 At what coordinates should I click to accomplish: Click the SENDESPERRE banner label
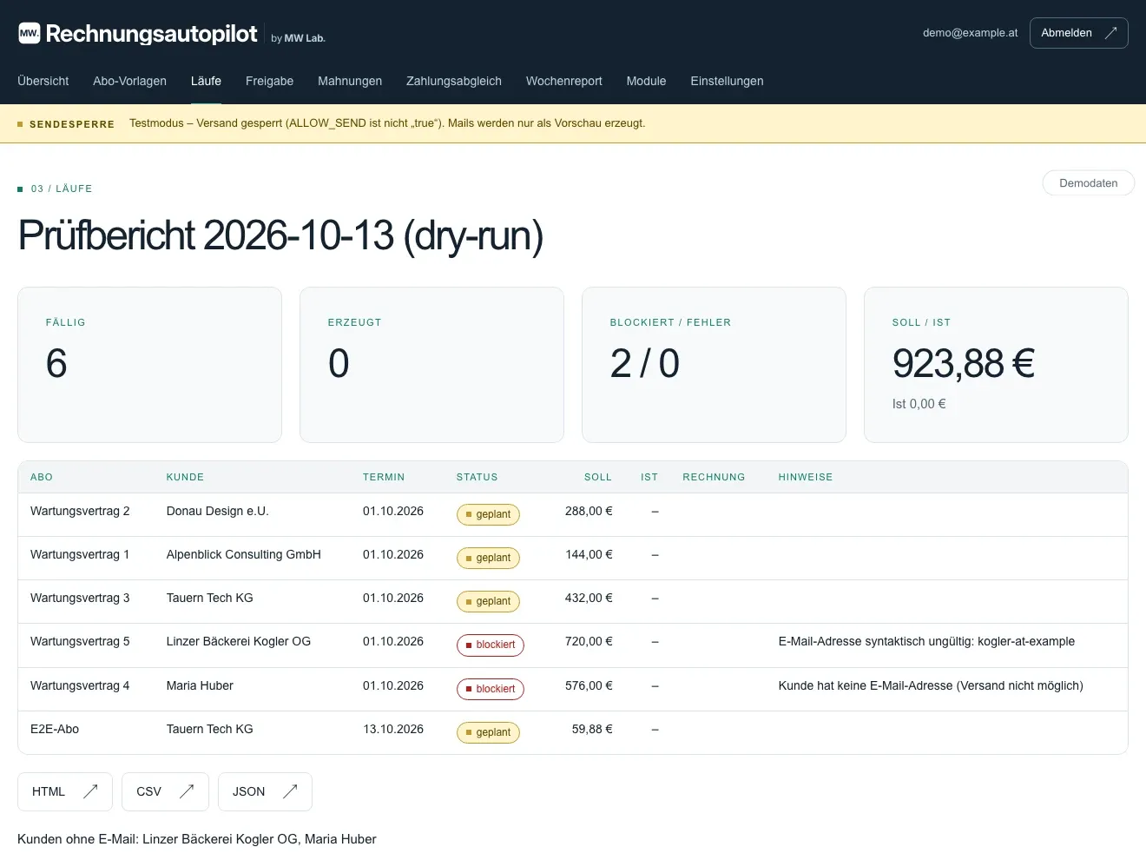[72, 124]
